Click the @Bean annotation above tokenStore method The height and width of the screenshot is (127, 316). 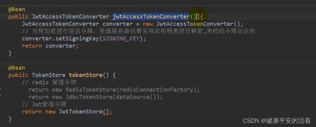click(x=17, y=68)
